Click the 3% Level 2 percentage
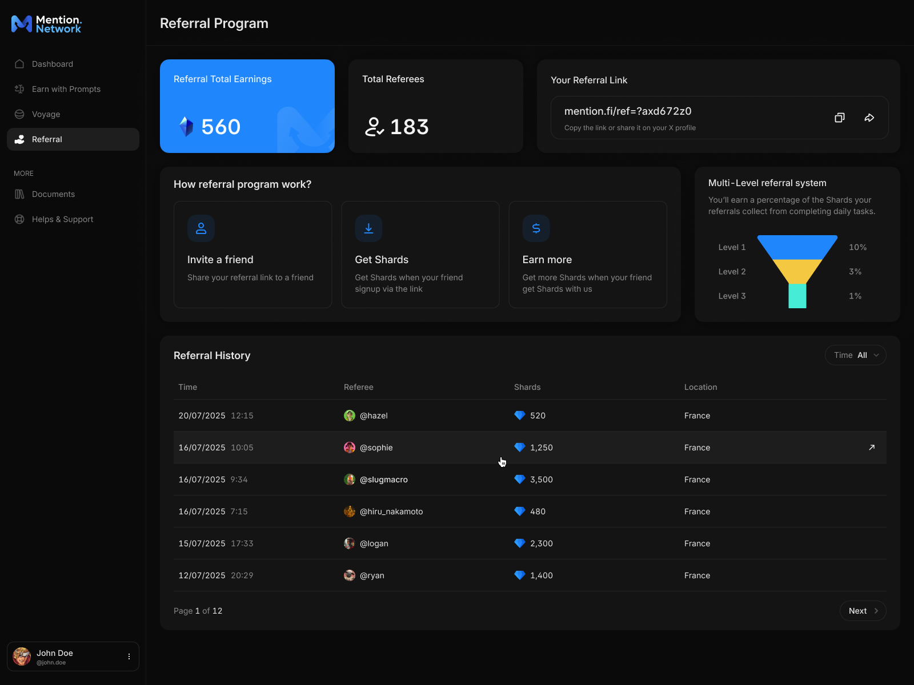 (855, 272)
